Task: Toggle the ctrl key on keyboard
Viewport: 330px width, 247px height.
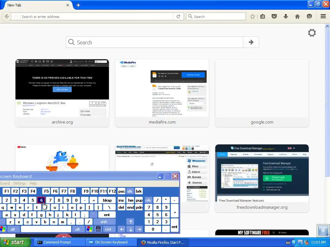Action: 108,229
